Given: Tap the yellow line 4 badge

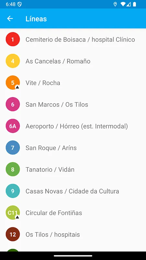Looking at the screenshot, I should pos(13,61).
